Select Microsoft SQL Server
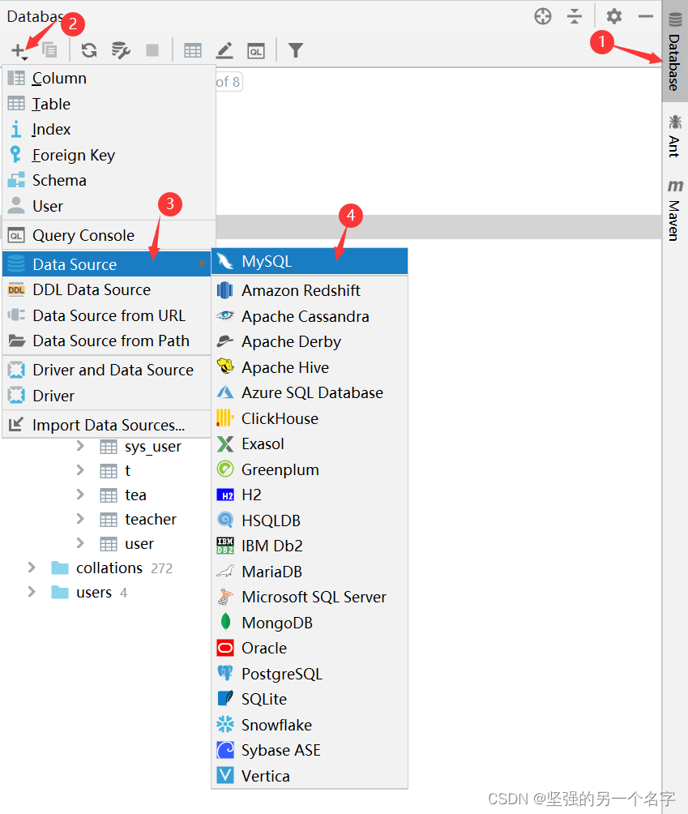 pyautogui.click(x=310, y=597)
